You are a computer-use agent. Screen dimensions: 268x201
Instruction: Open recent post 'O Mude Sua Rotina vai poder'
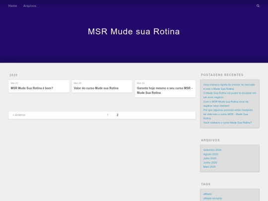coord(230,95)
